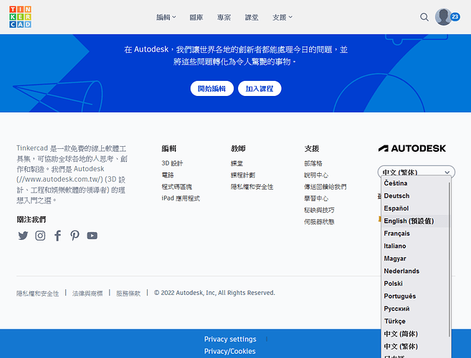Open the 秘訣與技巧 footer link
471x358 pixels.
coord(319,210)
